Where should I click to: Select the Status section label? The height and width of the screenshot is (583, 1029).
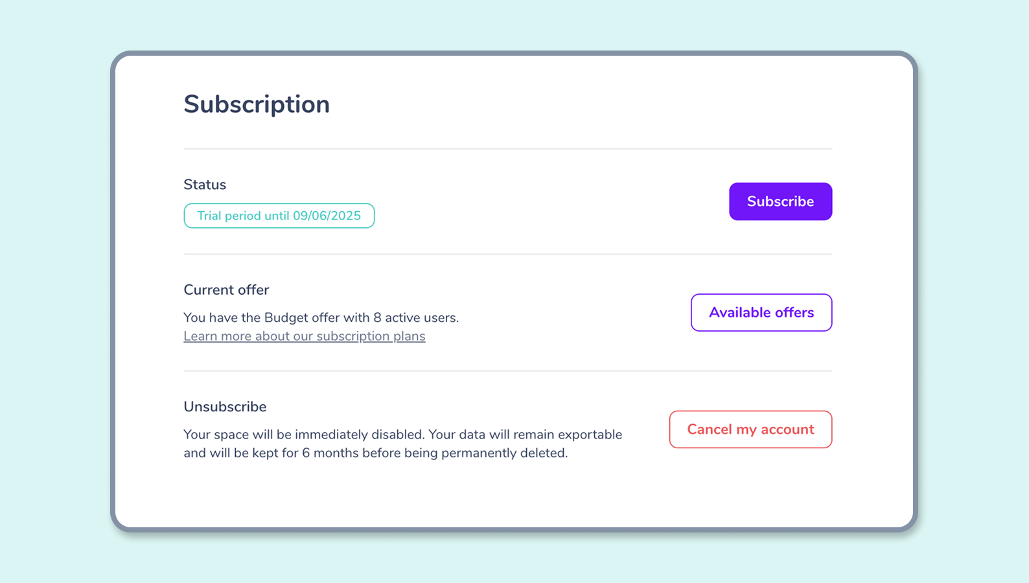pos(205,185)
